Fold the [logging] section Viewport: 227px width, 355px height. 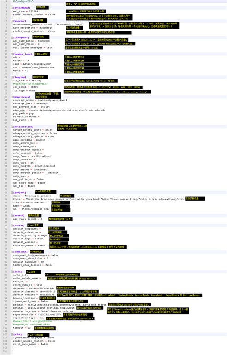click(x=12, y=77)
